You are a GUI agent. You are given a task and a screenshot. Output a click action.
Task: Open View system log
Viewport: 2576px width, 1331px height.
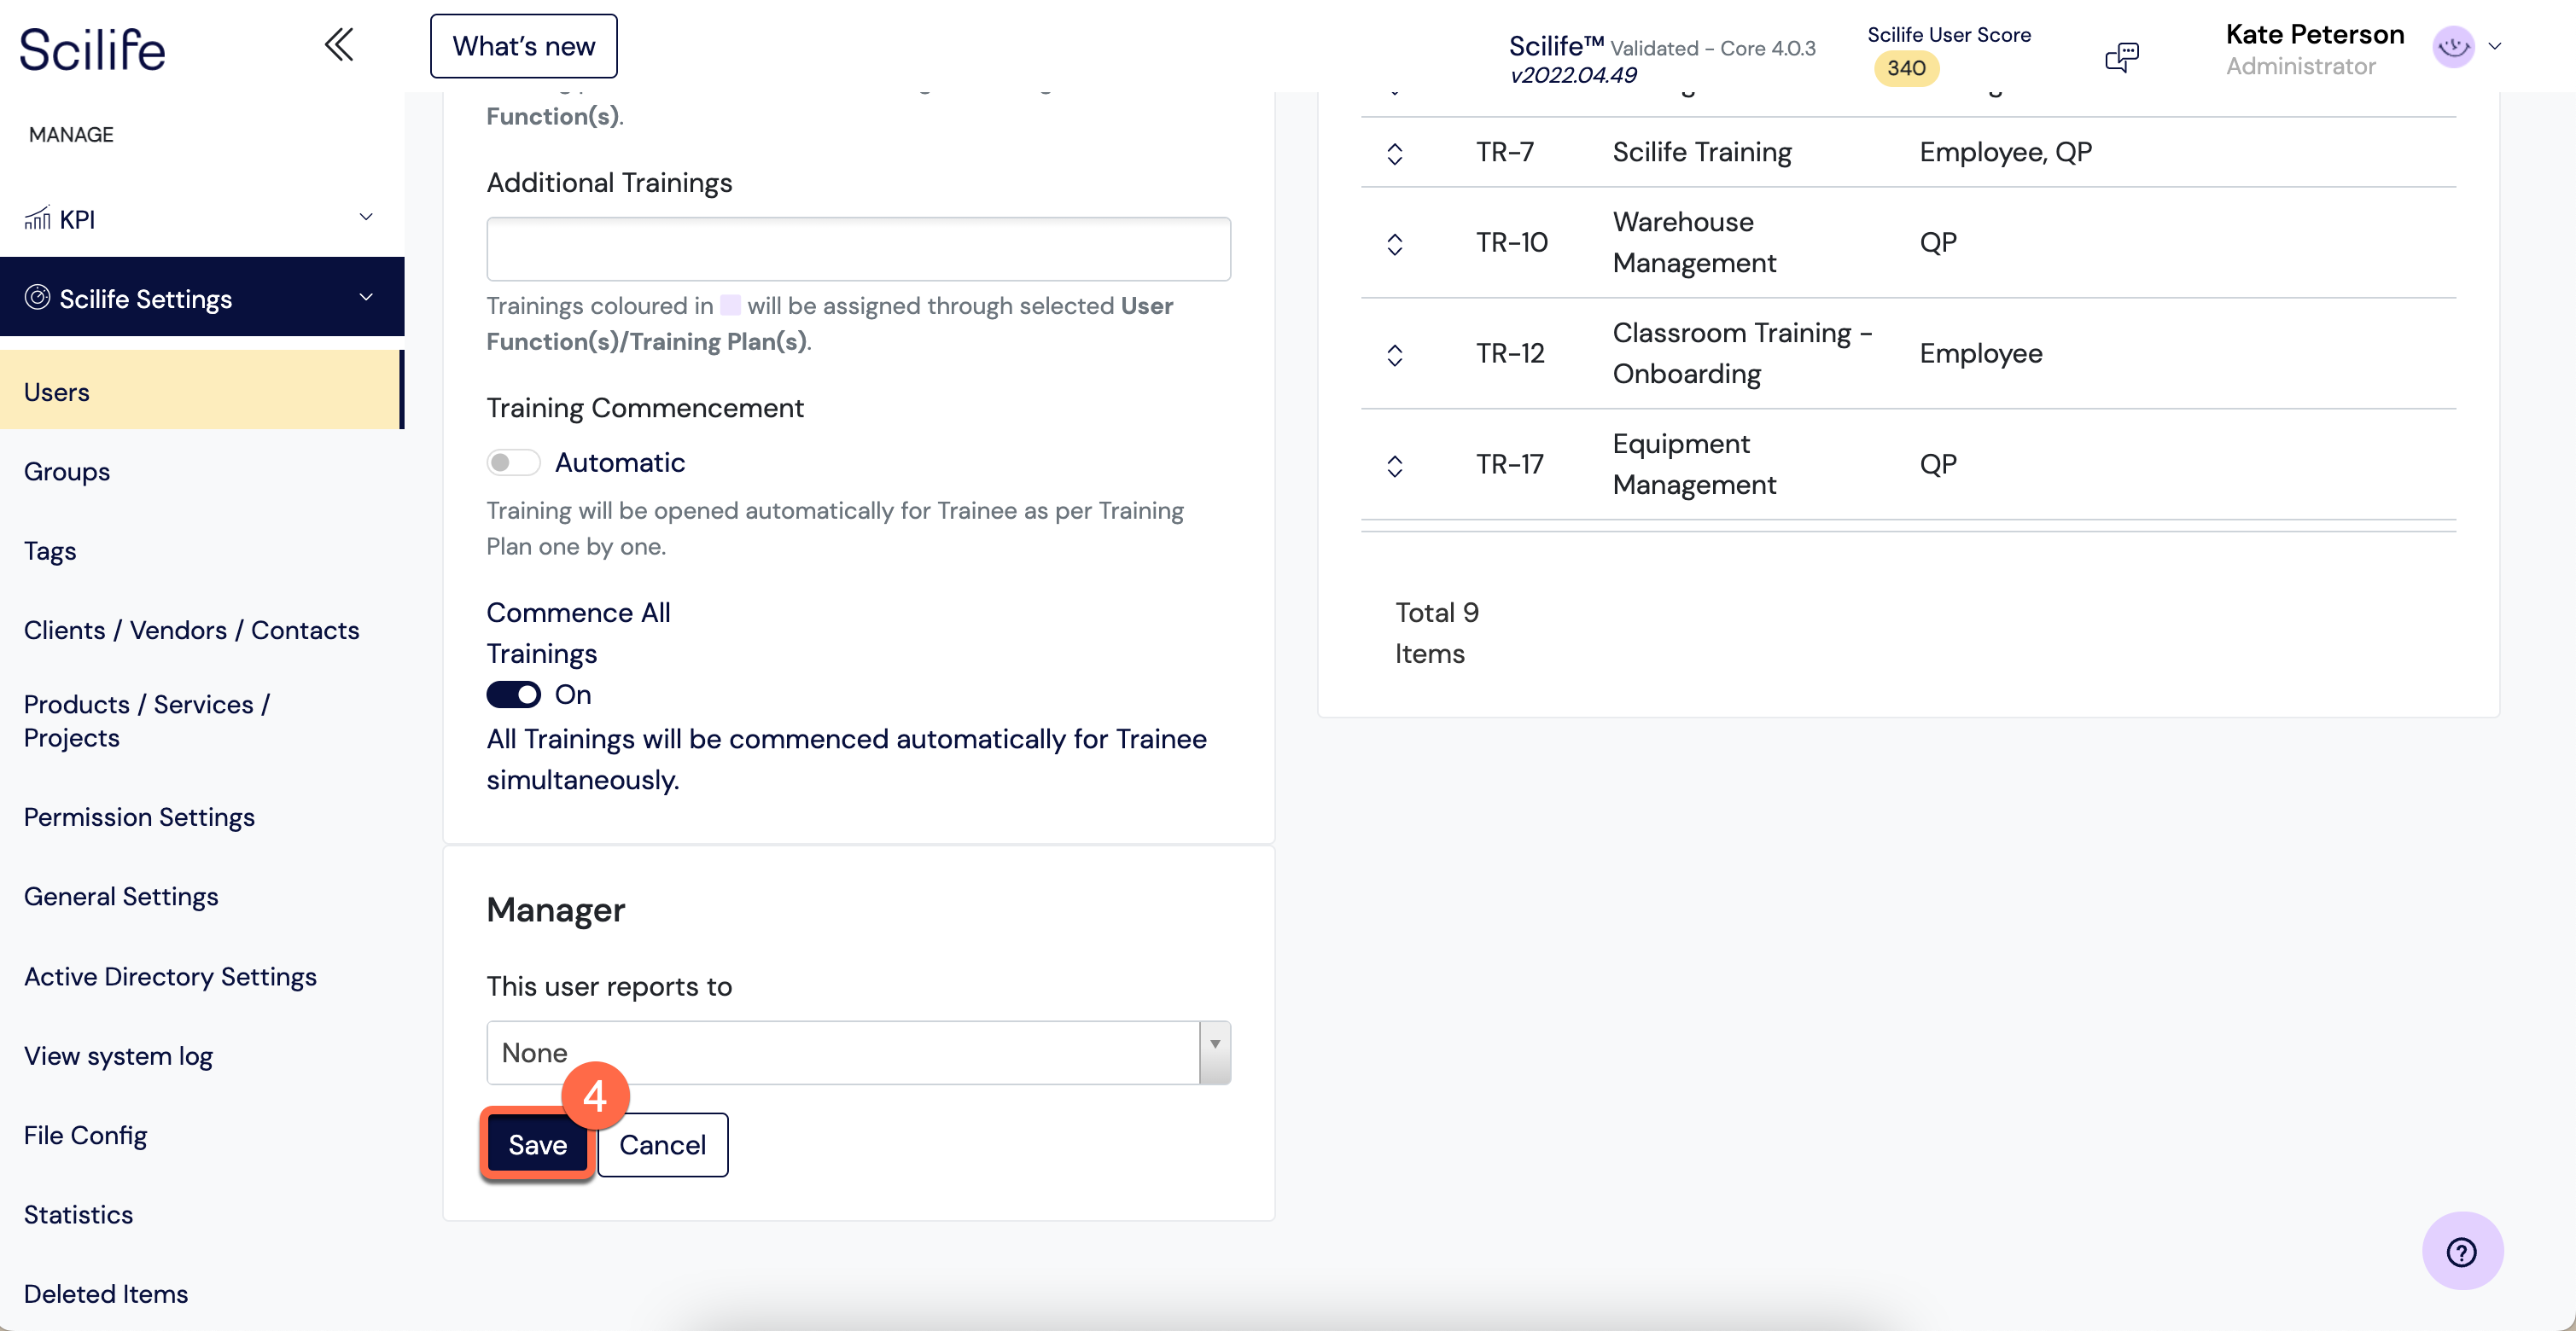[x=118, y=1056]
